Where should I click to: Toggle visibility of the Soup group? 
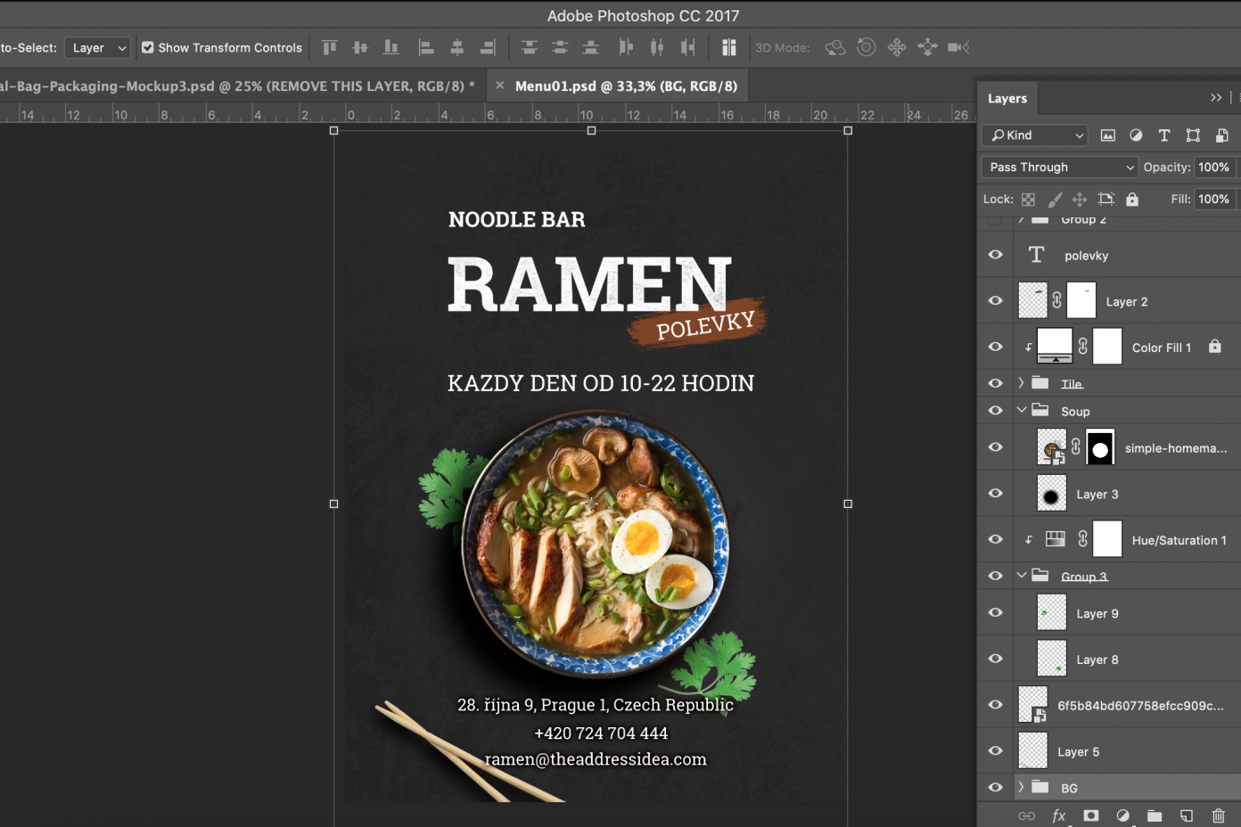995,411
